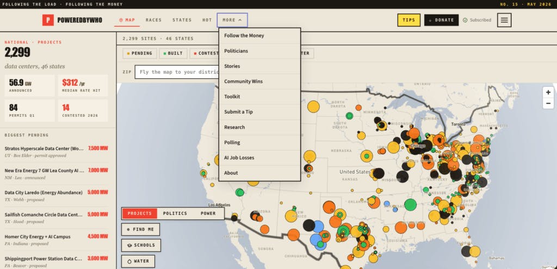The height and width of the screenshot is (269, 557).
Task: Click the 14 contested 2026 stat card
Action: pos(83,110)
